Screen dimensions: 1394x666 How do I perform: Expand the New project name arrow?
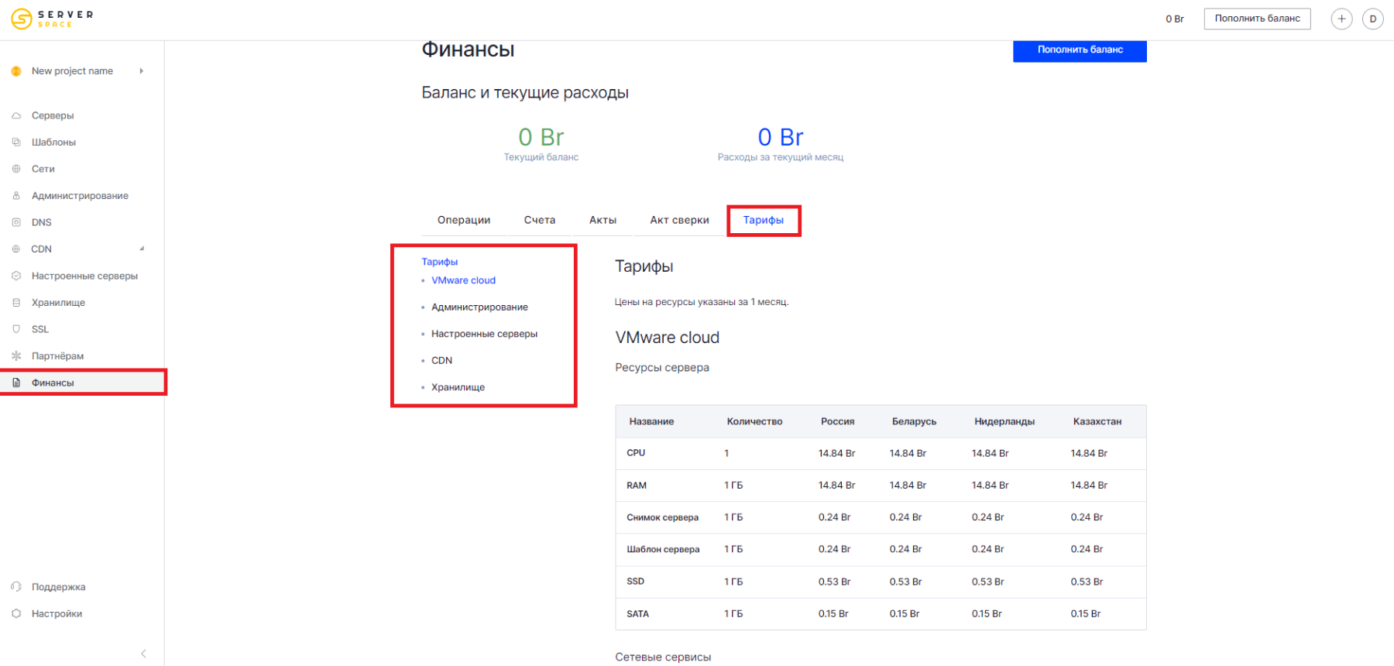[x=141, y=71]
